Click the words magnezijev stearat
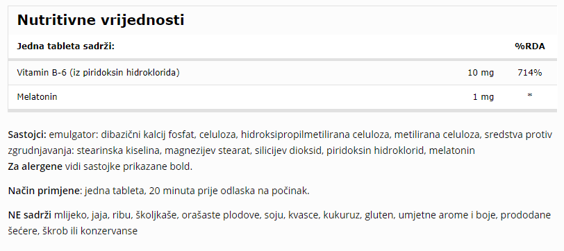This screenshot has width=564, height=251. click(x=207, y=151)
